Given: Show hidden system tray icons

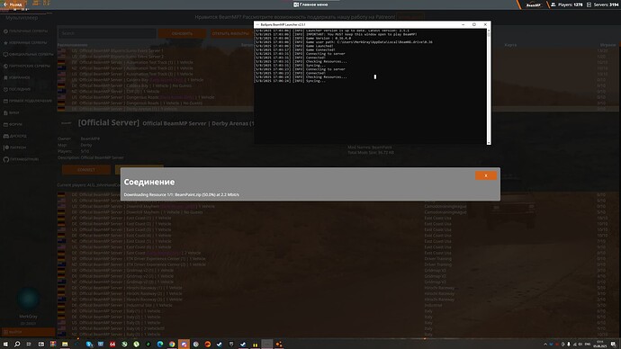Looking at the screenshot, I should 545,345.
